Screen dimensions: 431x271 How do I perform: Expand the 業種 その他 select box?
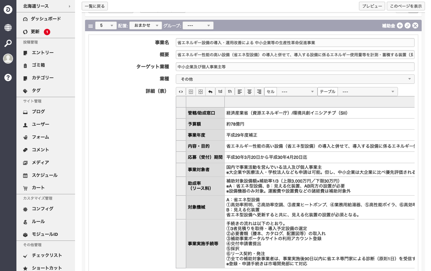point(295,79)
